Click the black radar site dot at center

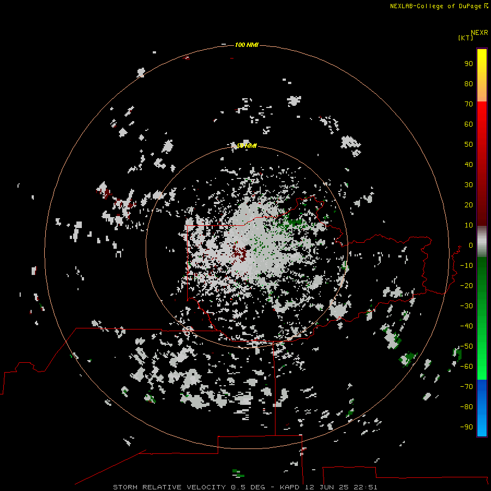[x=247, y=248]
